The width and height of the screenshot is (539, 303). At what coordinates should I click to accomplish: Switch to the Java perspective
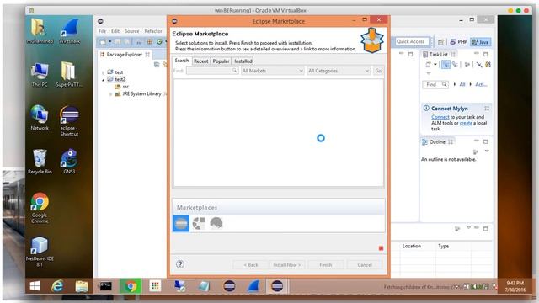tap(481, 42)
